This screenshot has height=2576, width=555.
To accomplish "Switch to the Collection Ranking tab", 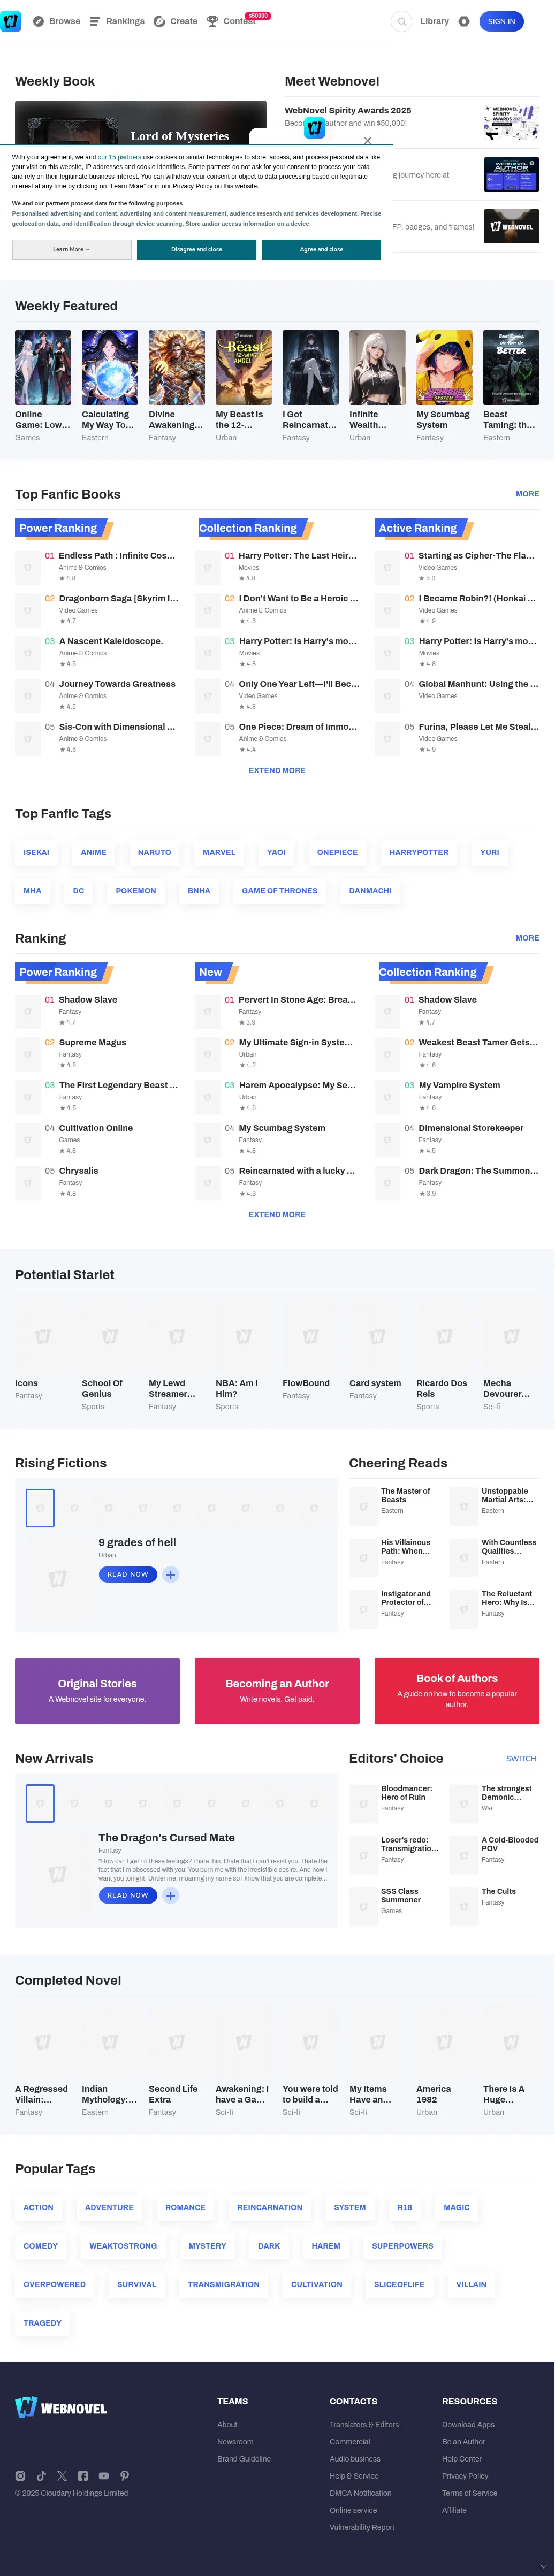I will pyautogui.click(x=430, y=971).
